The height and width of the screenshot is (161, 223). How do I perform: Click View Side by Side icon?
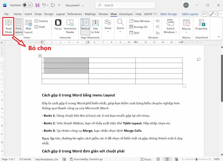[157, 21]
